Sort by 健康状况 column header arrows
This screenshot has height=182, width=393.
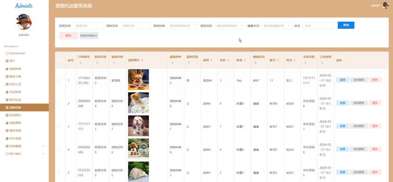[255, 63]
